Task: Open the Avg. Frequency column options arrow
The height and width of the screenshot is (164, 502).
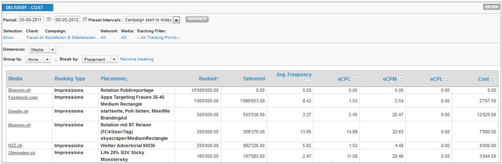Action: 308,82
